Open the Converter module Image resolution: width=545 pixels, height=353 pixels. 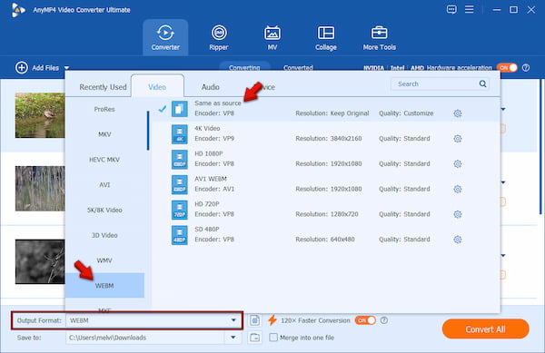pyautogui.click(x=165, y=37)
